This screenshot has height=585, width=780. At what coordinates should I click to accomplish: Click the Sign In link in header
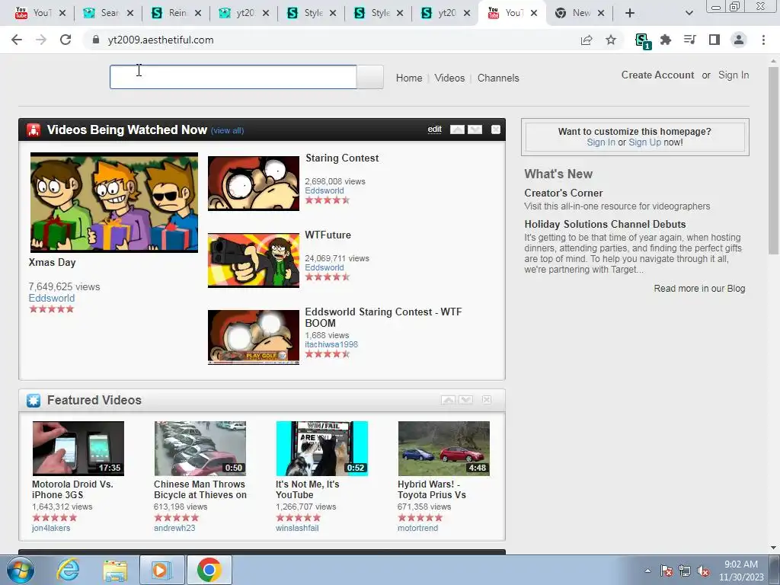(x=734, y=75)
